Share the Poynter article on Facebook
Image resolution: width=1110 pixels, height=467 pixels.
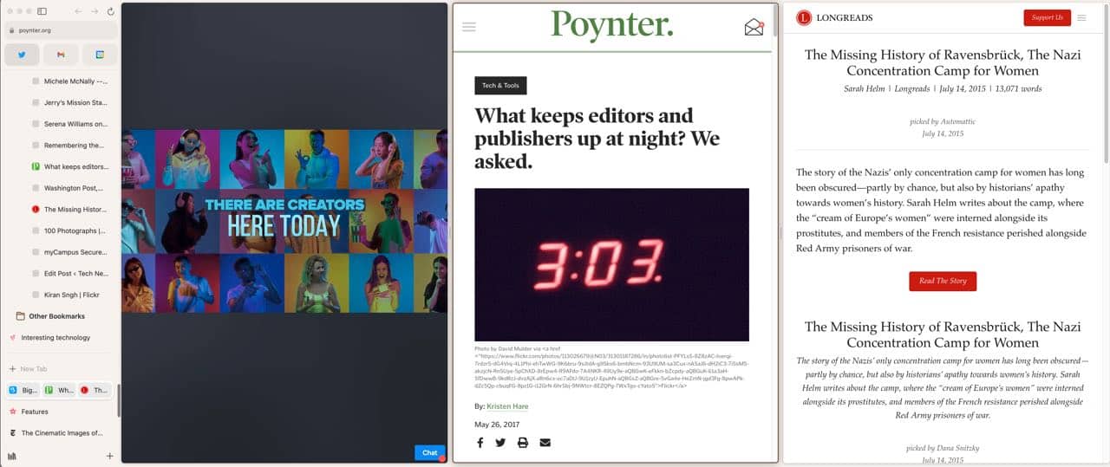(x=480, y=443)
